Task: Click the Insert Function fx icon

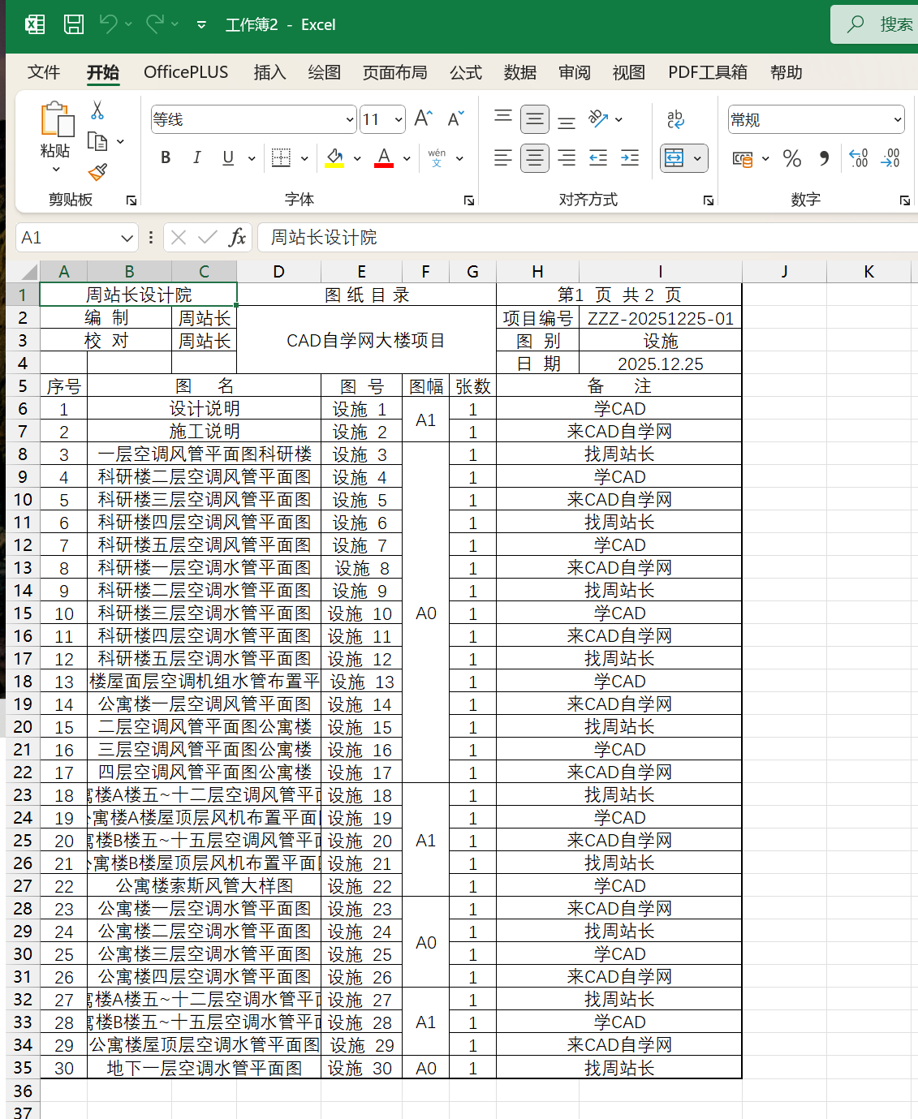Action: click(237, 238)
